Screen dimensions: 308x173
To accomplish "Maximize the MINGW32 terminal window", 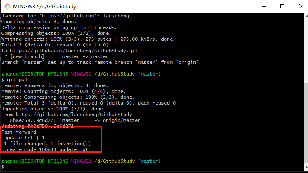I will click(282, 7).
